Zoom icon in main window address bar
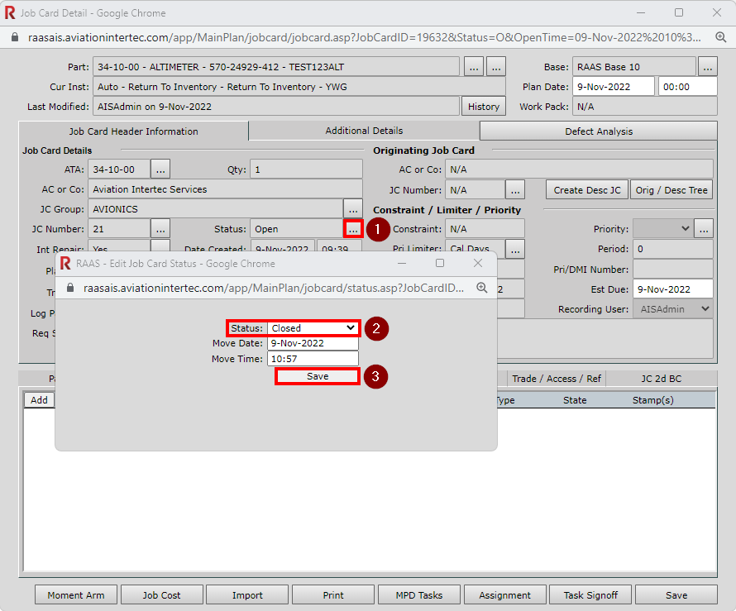736x611 pixels. coord(720,38)
